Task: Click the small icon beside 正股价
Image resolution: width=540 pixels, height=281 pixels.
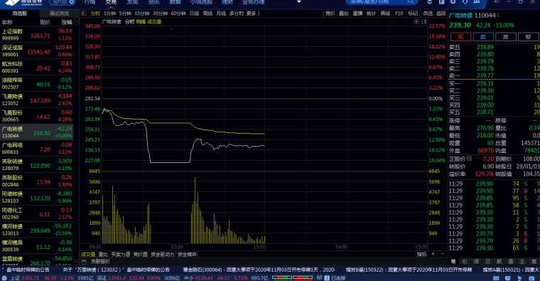Action: 469,159
